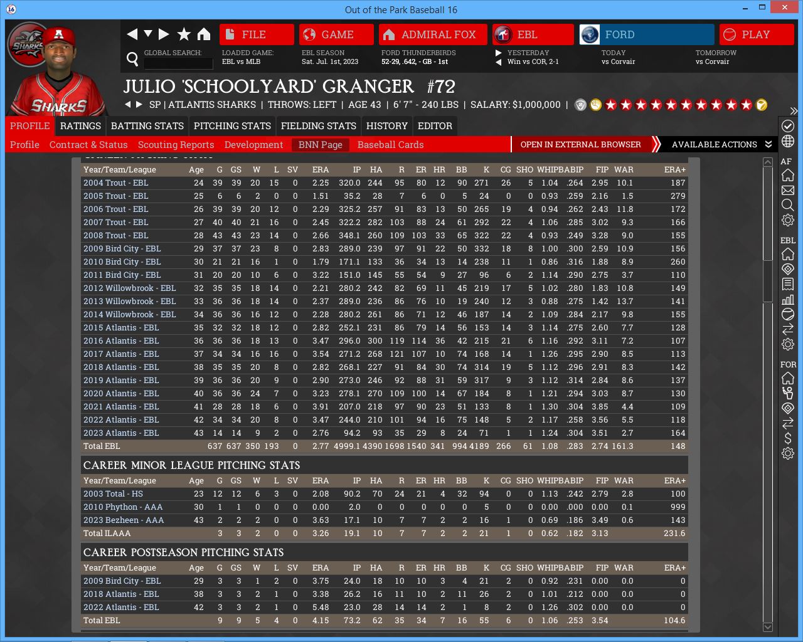Click the Global Search input field
Image resolution: width=803 pixels, height=642 pixels.
tap(179, 63)
